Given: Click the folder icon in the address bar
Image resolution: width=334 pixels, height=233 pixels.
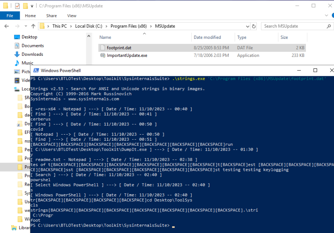Looking at the screenshot, I should [x=42, y=26].
